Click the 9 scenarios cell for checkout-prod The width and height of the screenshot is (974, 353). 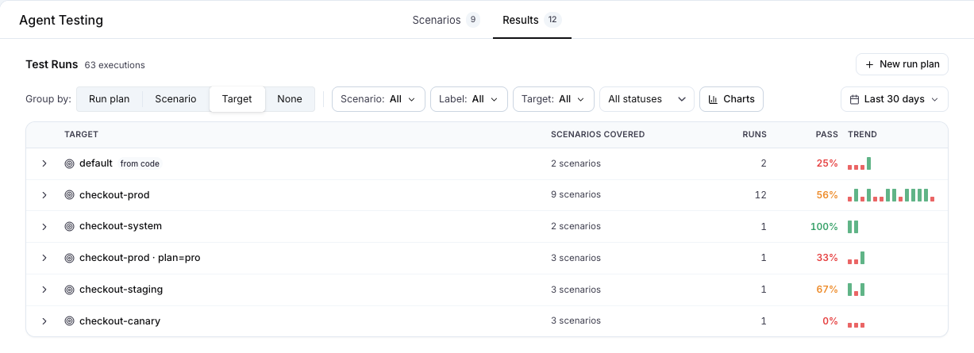[576, 195]
